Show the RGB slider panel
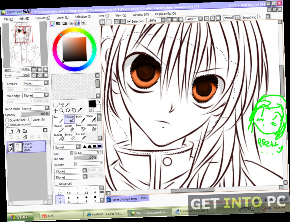This screenshot has width=290, height=222. (x=58, y=24)
